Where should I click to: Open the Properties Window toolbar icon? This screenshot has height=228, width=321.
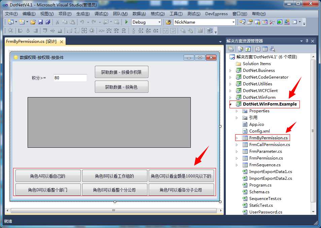pyautogui.click(x=250, y=22)
